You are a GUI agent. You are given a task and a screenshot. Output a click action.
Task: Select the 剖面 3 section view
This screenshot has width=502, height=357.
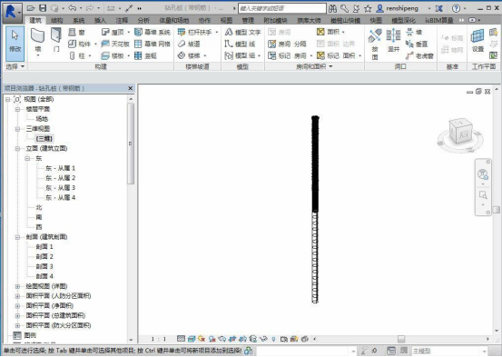[x=44, y=266]
